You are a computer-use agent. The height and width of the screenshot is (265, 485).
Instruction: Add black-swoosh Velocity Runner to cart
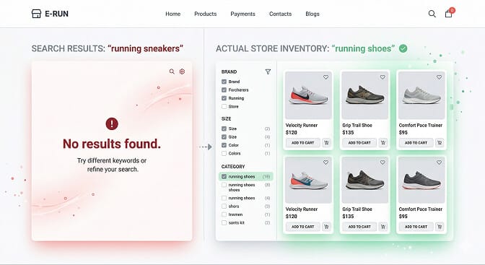point(303,143)
